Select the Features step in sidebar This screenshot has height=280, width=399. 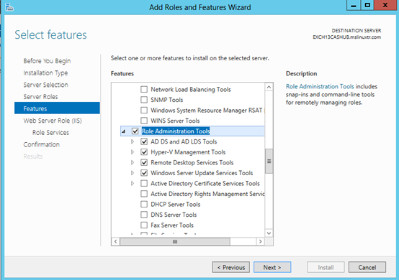(x=57, y=108)
